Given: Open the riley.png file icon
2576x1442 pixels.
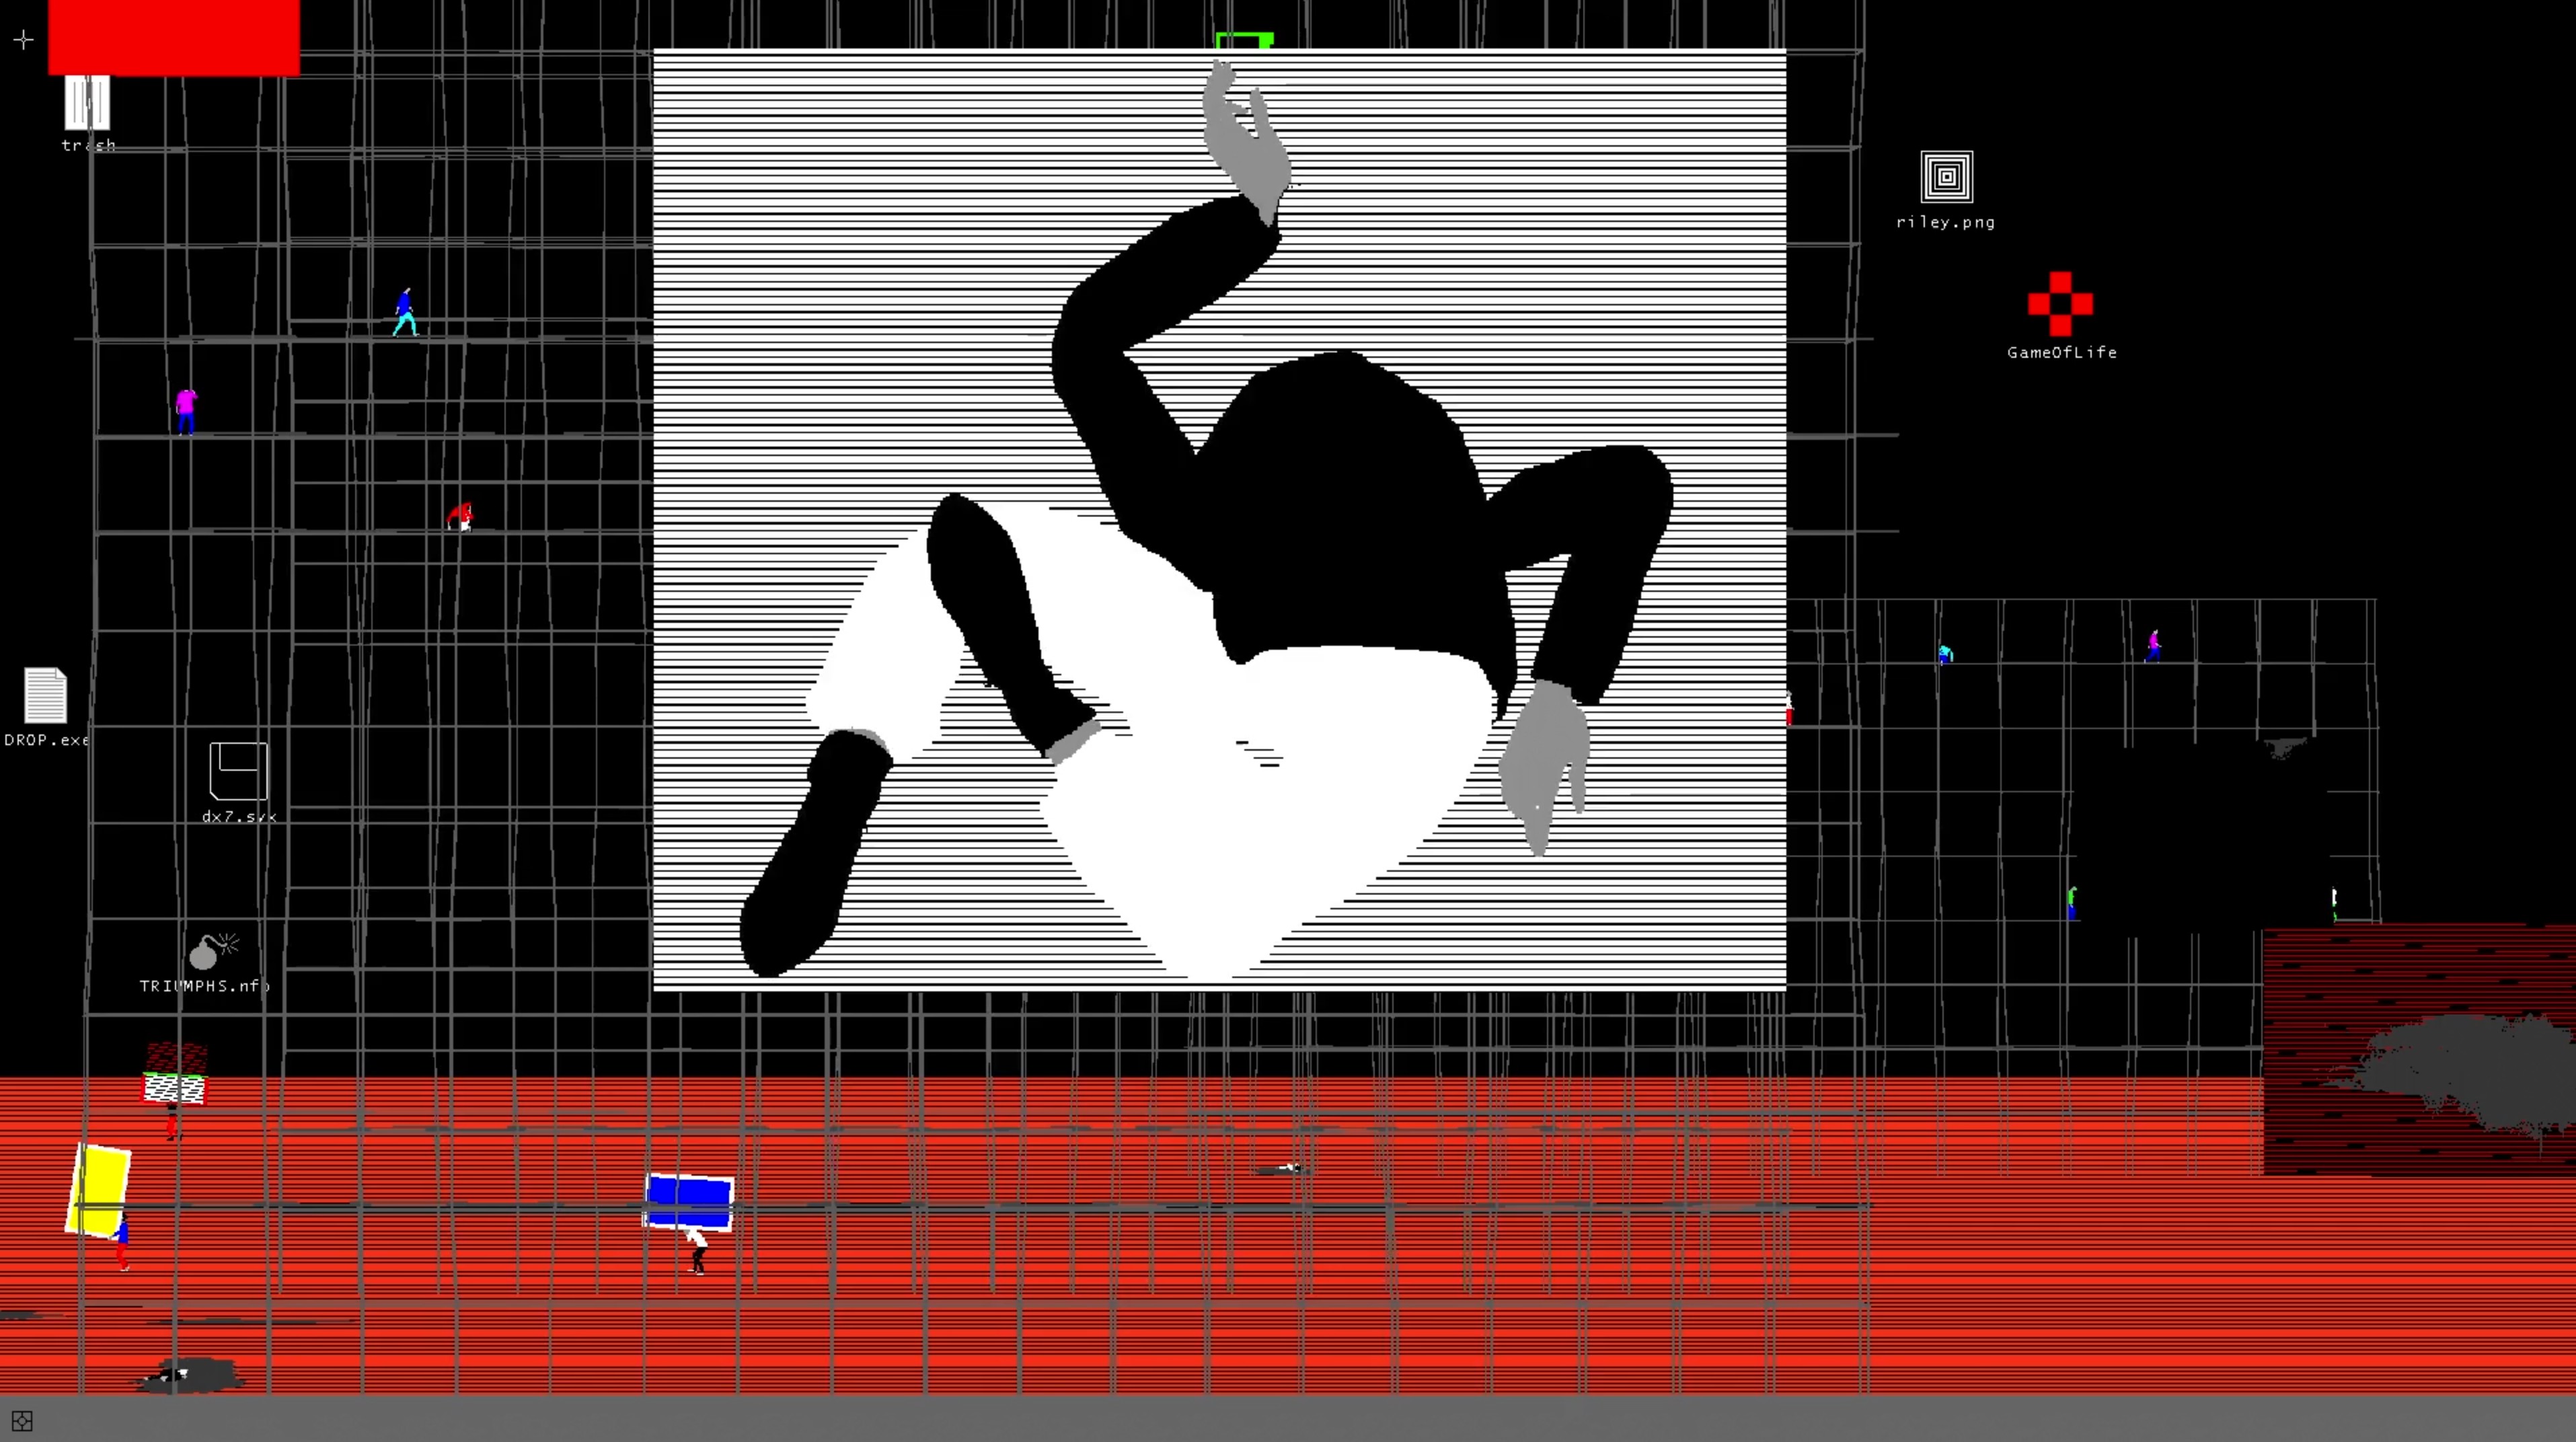Looking at the screenshot, I should (x=1946, y=177).
